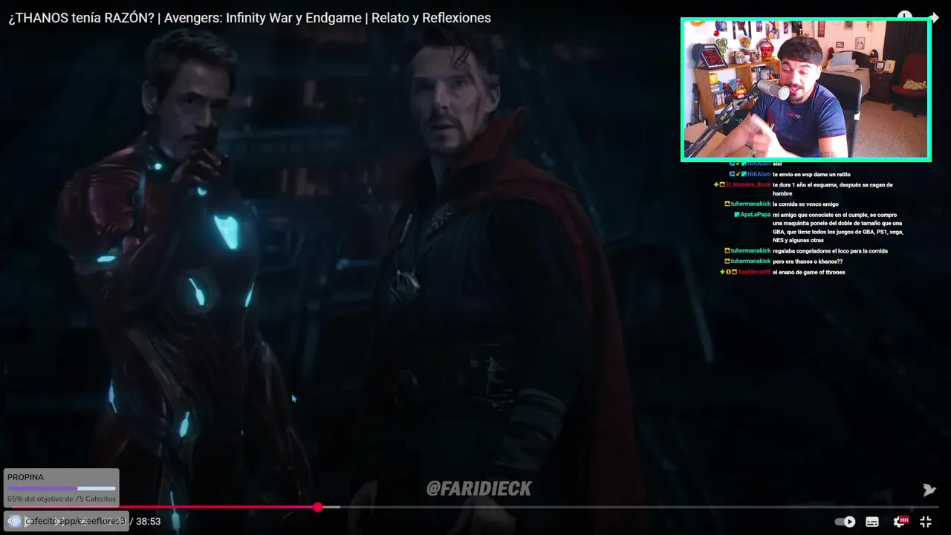Exit fullscreen with the collapse icon
951x535 pixels.
point(926,522)
